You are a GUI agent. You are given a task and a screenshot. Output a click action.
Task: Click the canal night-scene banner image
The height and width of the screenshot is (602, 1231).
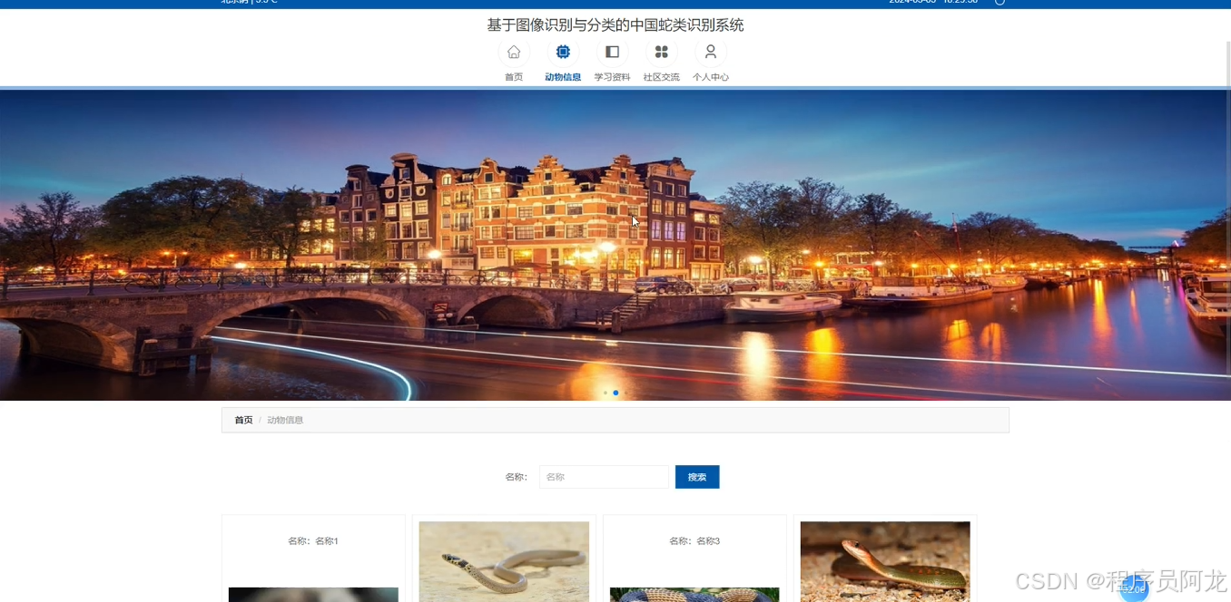(615, 245)
